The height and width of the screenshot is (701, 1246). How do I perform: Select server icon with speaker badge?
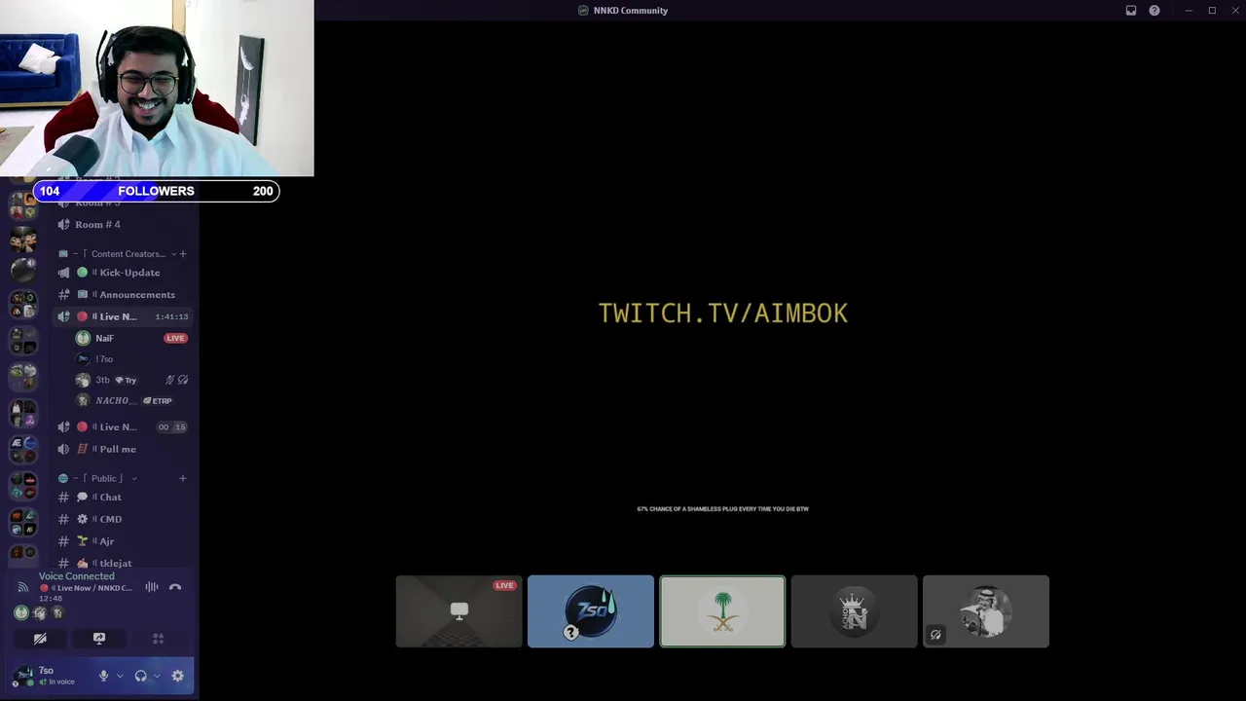coord(23,270)
